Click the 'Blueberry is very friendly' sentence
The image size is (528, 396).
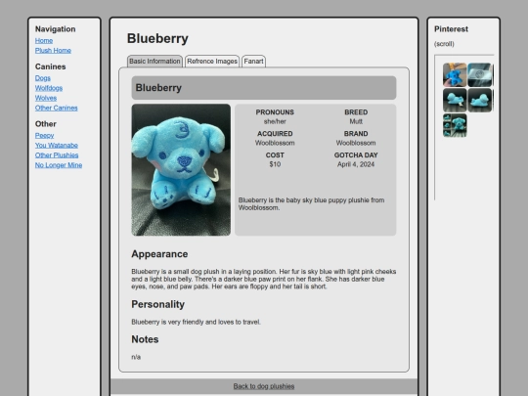point(196,322)
